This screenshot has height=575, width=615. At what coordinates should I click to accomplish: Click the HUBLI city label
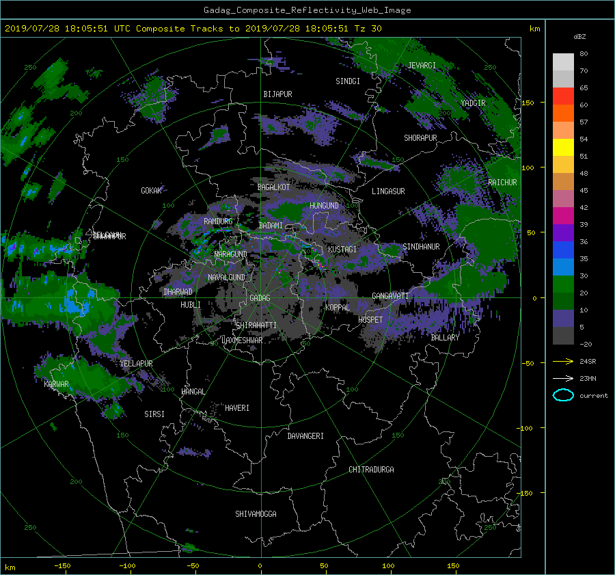coord(191,304)
